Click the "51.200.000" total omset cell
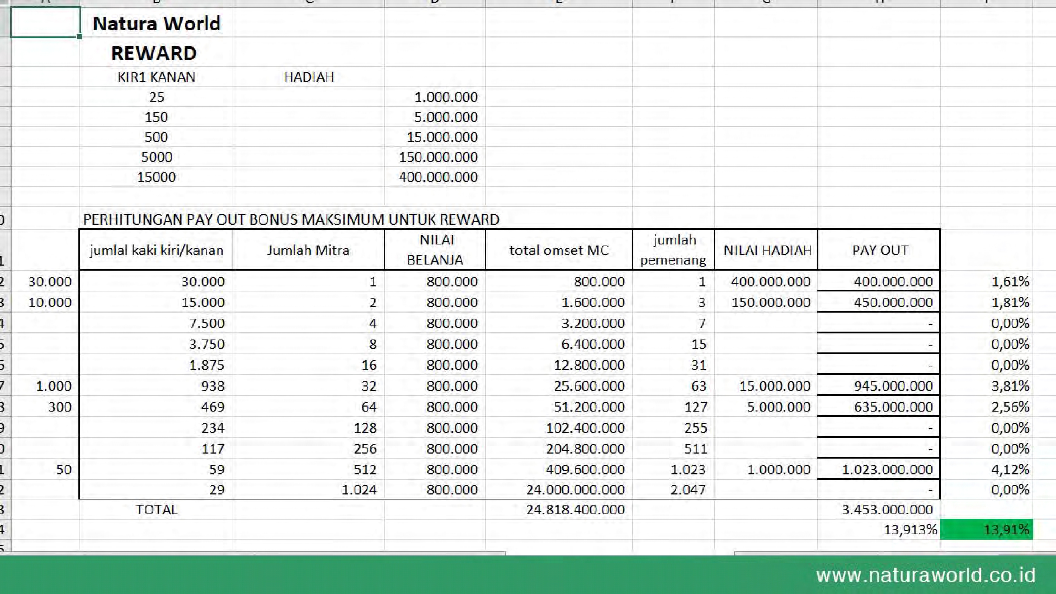The height and width of the screenshot is (594, 1056). [559, 407]
